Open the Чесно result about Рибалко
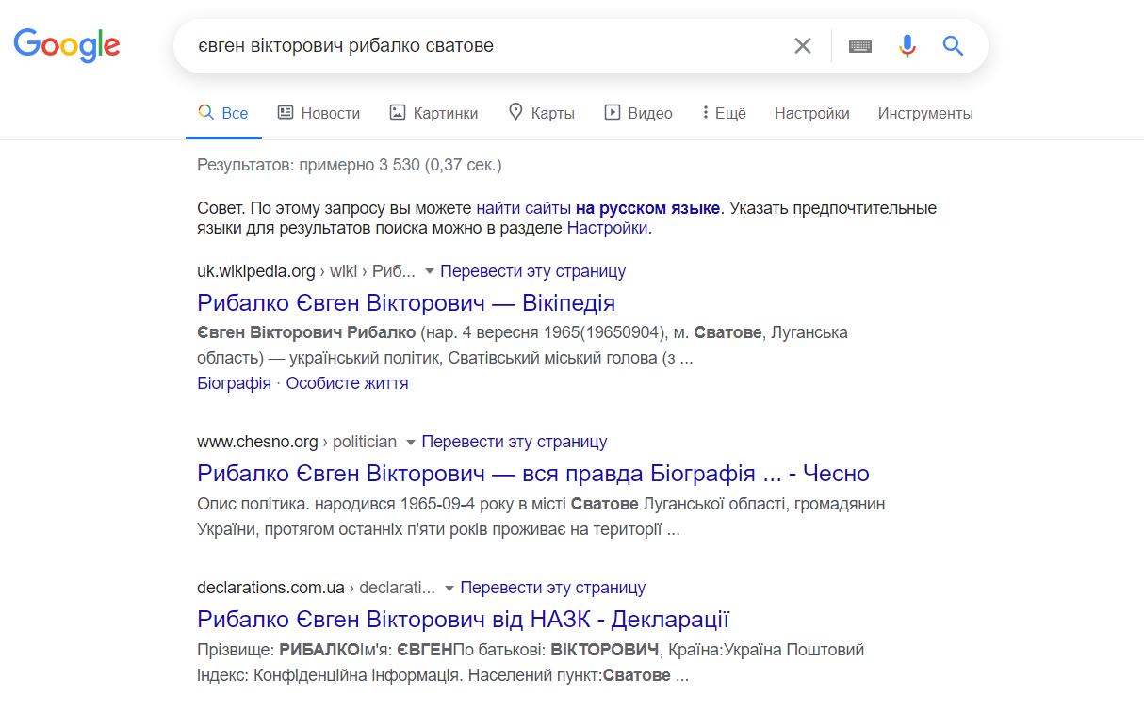This screenshot has height=711, width=1144. (x=533, y=473)
